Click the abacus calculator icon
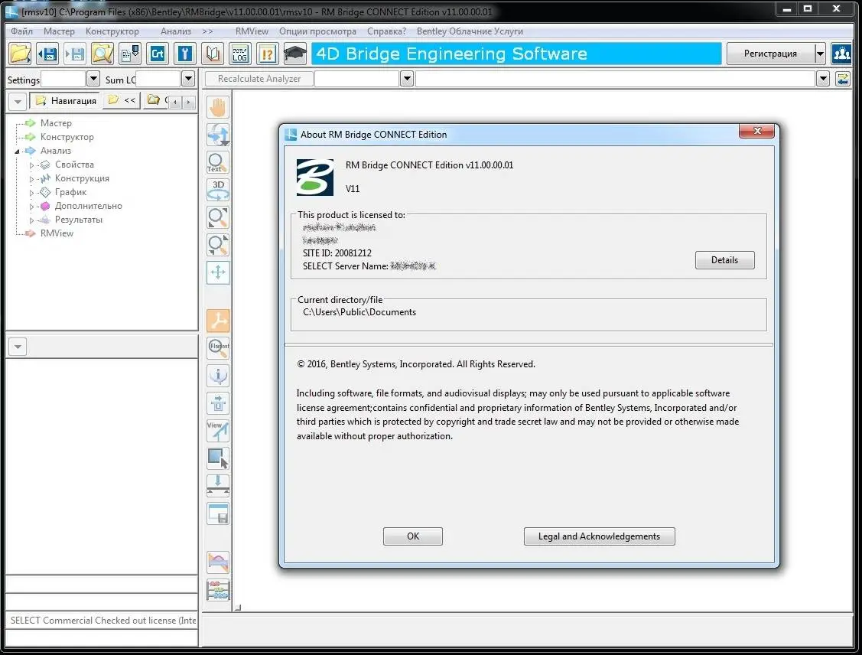862x655 pixels. (218, 590)
